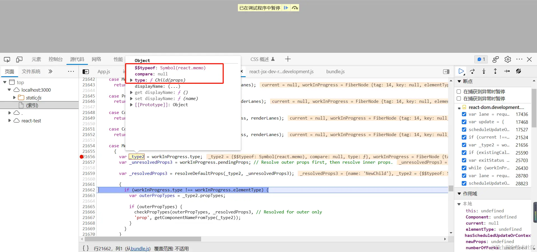Switch to 文件系统 navigator tab
The width and height of the screenshot is (537, 252).
(x=31, y=72)
